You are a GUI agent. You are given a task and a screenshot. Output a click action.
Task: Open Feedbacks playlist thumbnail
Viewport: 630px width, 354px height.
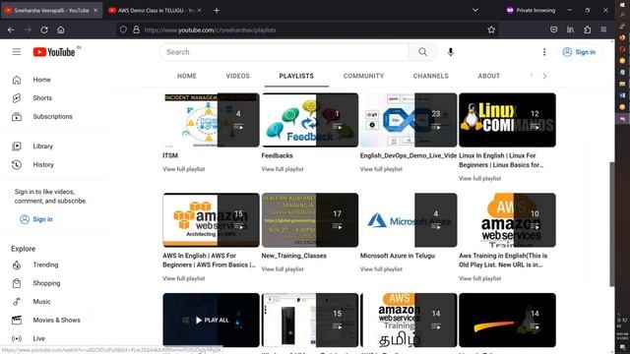pyautogui.click(x=310, y=120)
